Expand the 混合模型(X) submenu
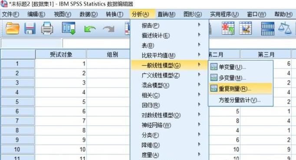Viewport: 296px width, 160px height. click(x=170, y=85)
